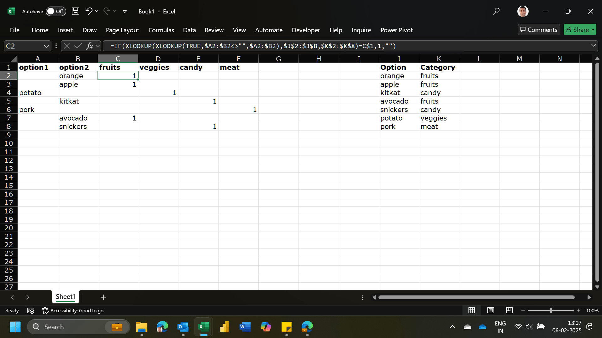This screenshot has width=602, height=338.
Task: Select the Sheet1 tab
Action: tap(65, 297)
